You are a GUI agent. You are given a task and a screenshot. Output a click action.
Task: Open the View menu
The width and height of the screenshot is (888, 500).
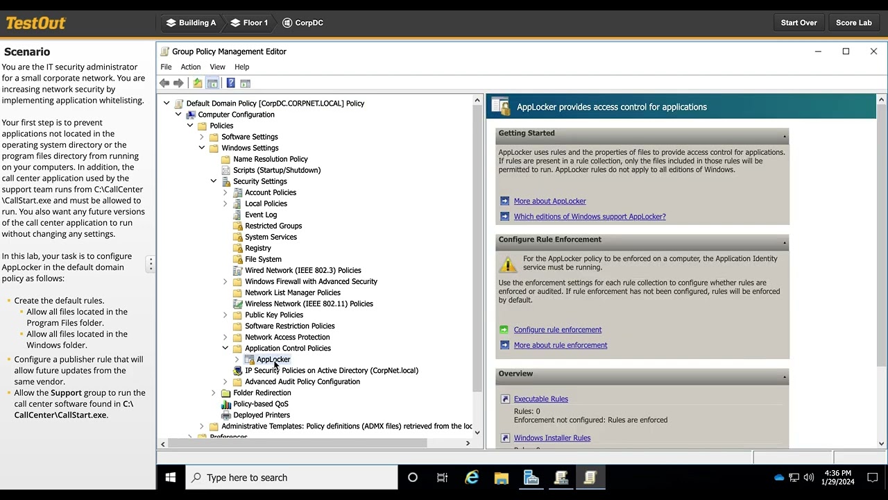[217, 67]
